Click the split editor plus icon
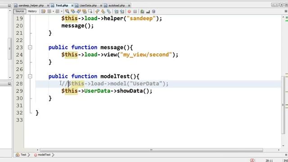Screen dimensions: 288x162 [x=286, y=11]
